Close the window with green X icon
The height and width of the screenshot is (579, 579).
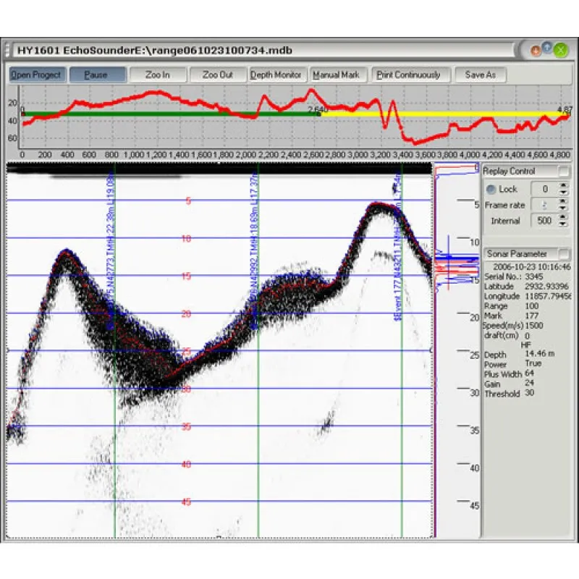pos(562,51)
